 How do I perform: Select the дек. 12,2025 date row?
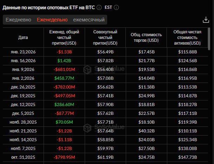click(23, 105)
